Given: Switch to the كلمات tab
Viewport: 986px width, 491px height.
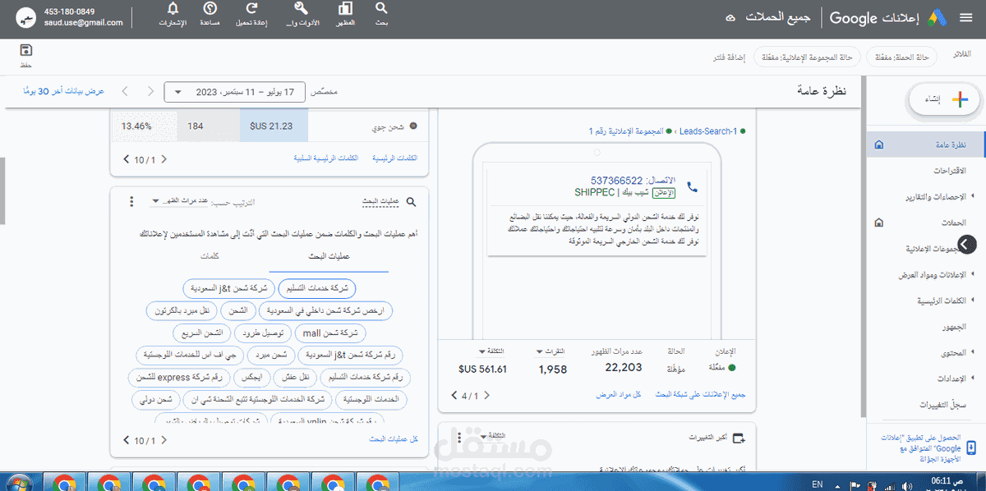Looking at the screenshot, I should (x=209, y=256).
